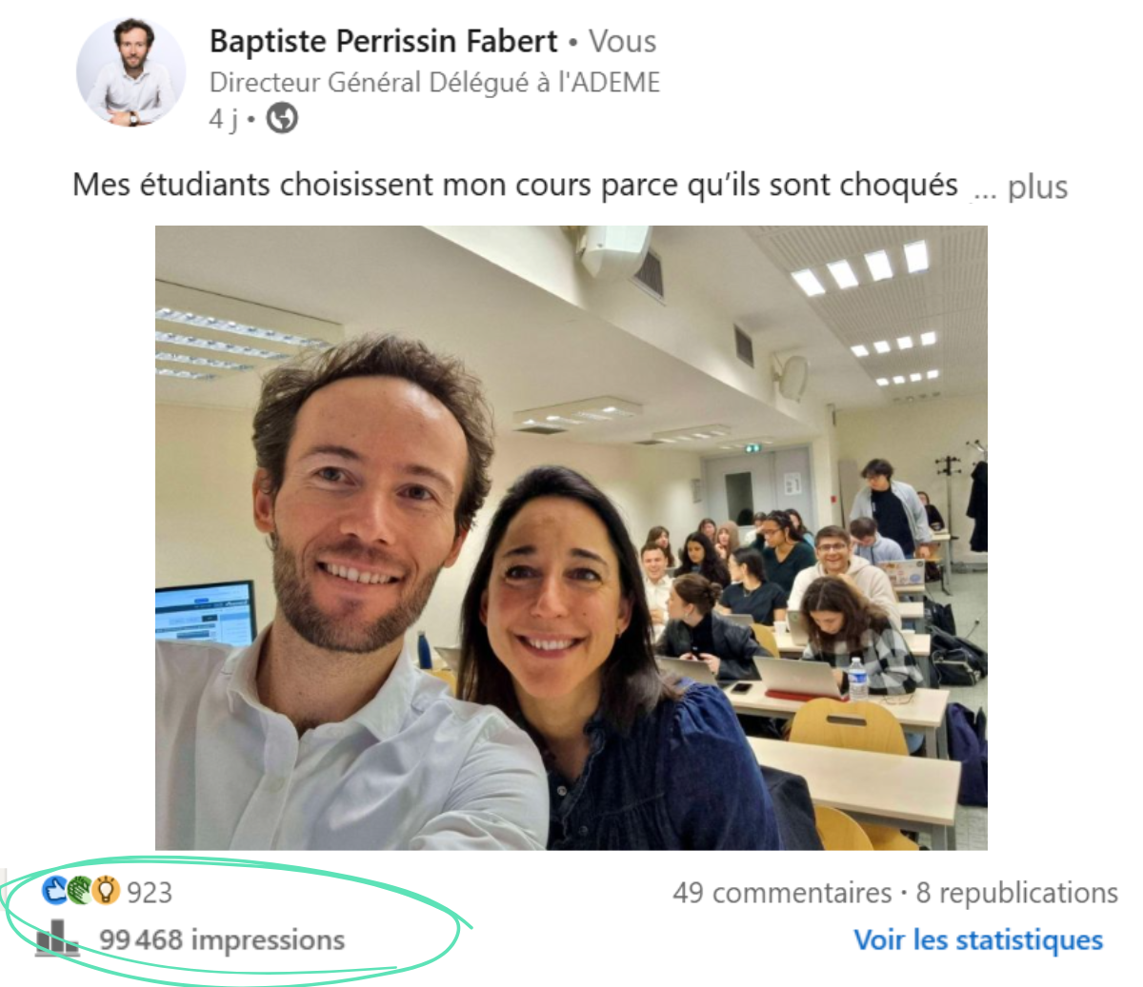The height and width of the screenshot is (987, 1143).
Task: Click the globe public visibility icon
Action: pyautogui.click(x=282, y=119)
